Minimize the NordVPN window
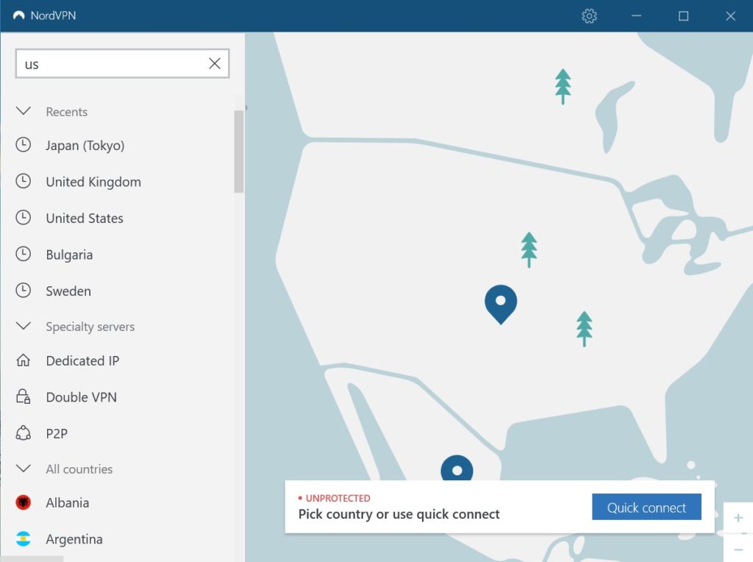 click(x=636, y=16)
